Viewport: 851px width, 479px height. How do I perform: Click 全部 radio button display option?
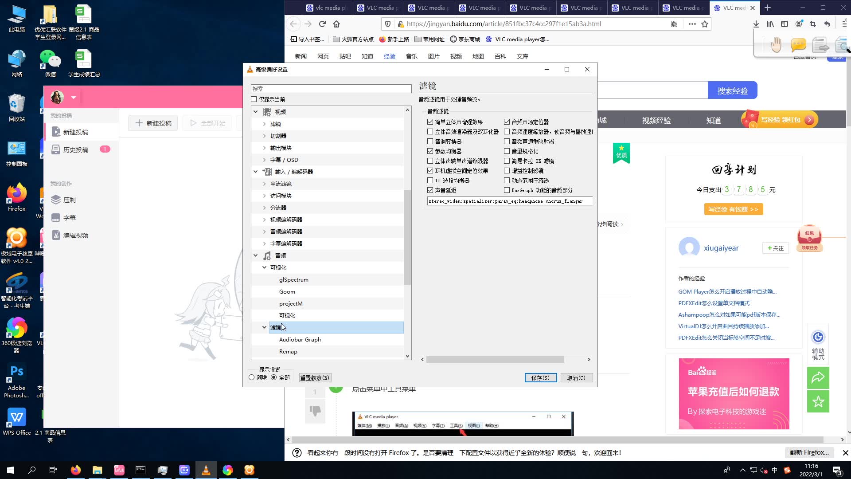point(275,378)
